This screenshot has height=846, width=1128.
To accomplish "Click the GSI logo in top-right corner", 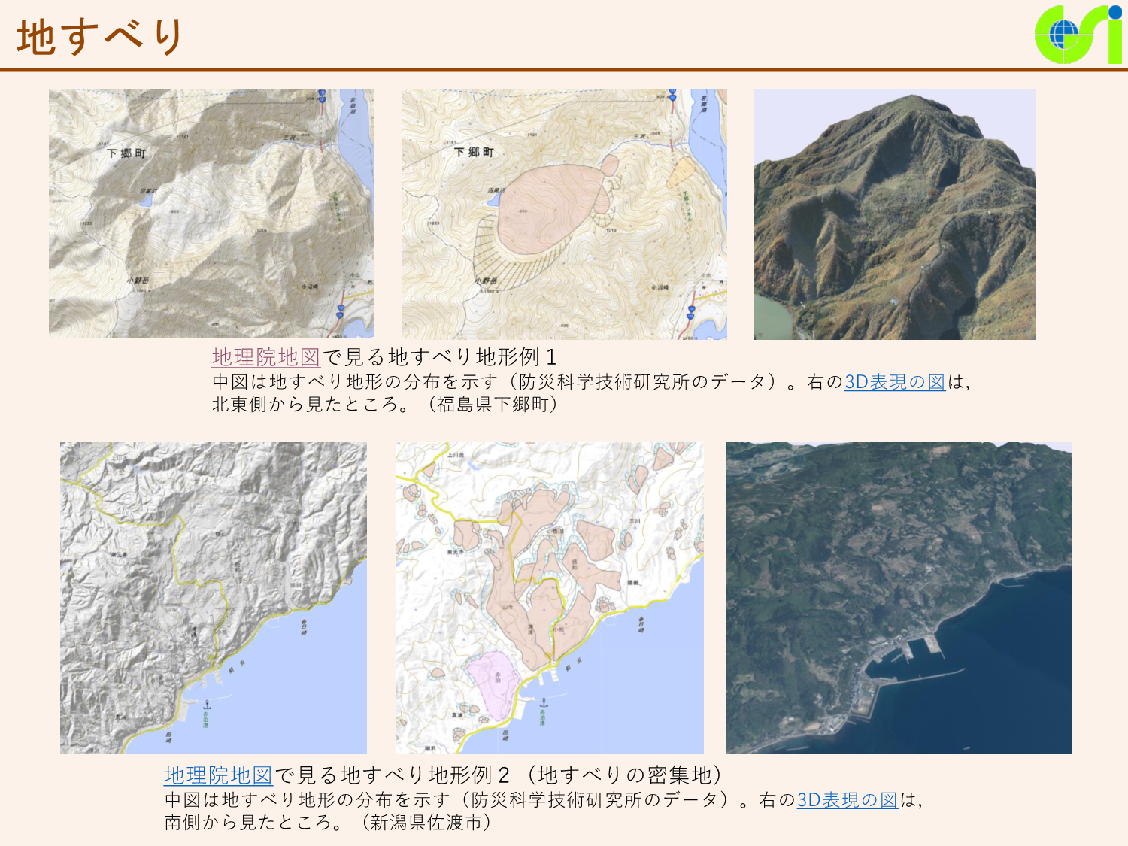I will click(1078, 35).
